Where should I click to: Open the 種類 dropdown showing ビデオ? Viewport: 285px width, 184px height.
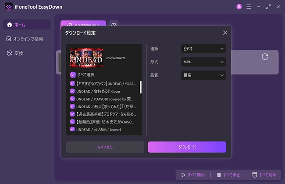click(x=203, y=49)
